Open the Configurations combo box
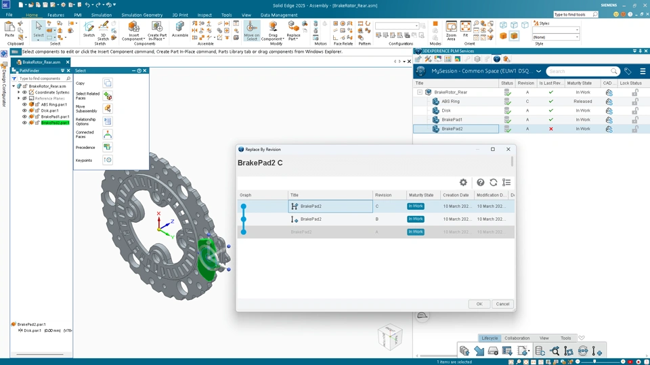Image resolution: width=650 pixels, height=365 pixels. click(396, 26)
